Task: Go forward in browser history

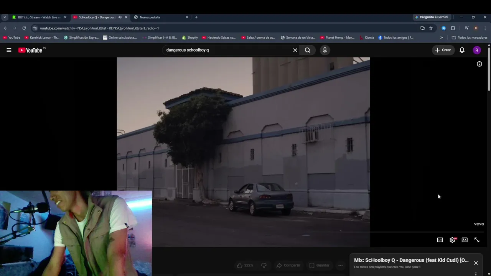Action: [x=15, y=28]
